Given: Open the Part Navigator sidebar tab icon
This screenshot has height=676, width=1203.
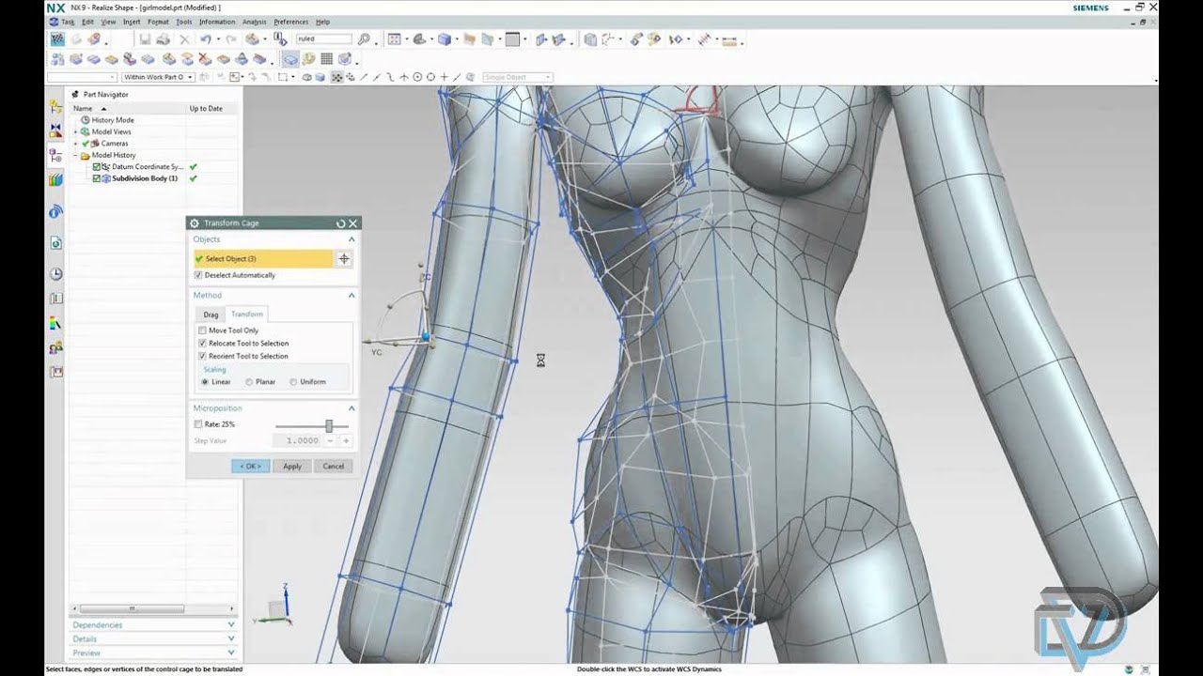Looking at the screenshot, I should click(56, 155).
